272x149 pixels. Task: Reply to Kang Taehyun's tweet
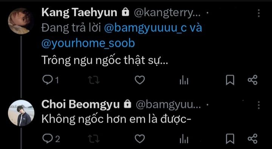(48, 80)
